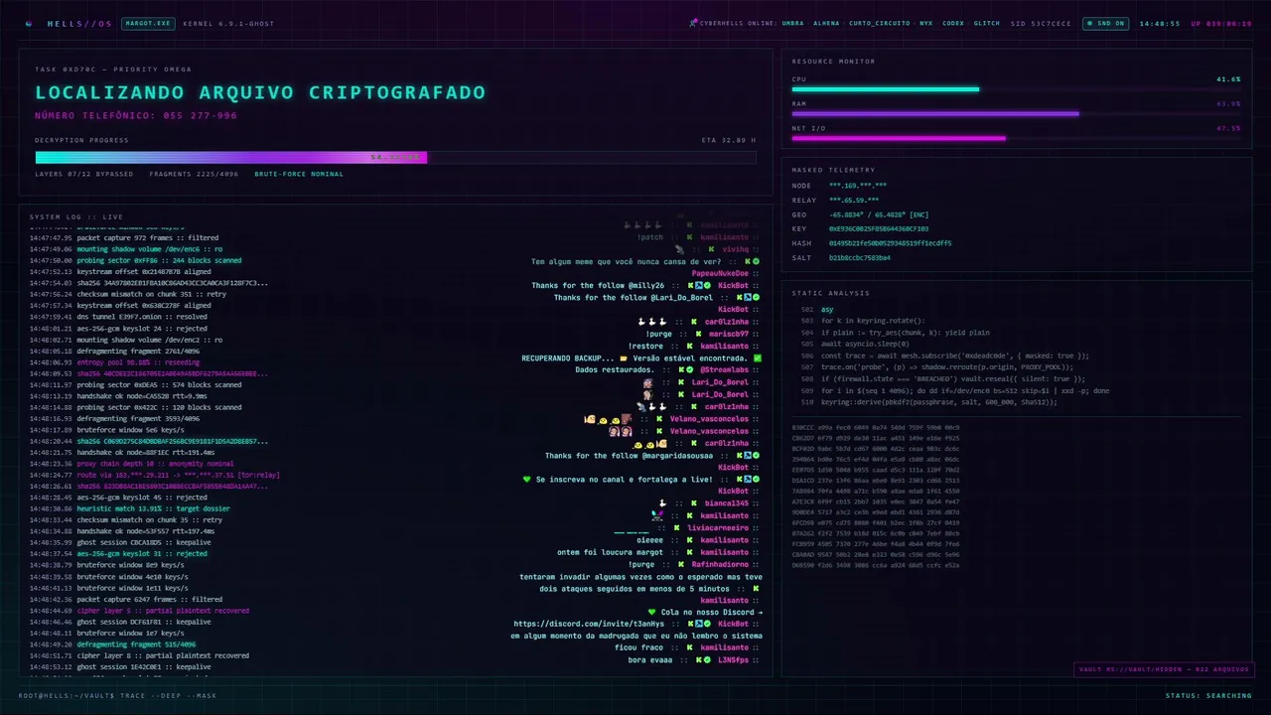Viewport: 1271px width, 715px height.
Task: Click the Kick badge next to mariscb97
Action: [698, 334]
